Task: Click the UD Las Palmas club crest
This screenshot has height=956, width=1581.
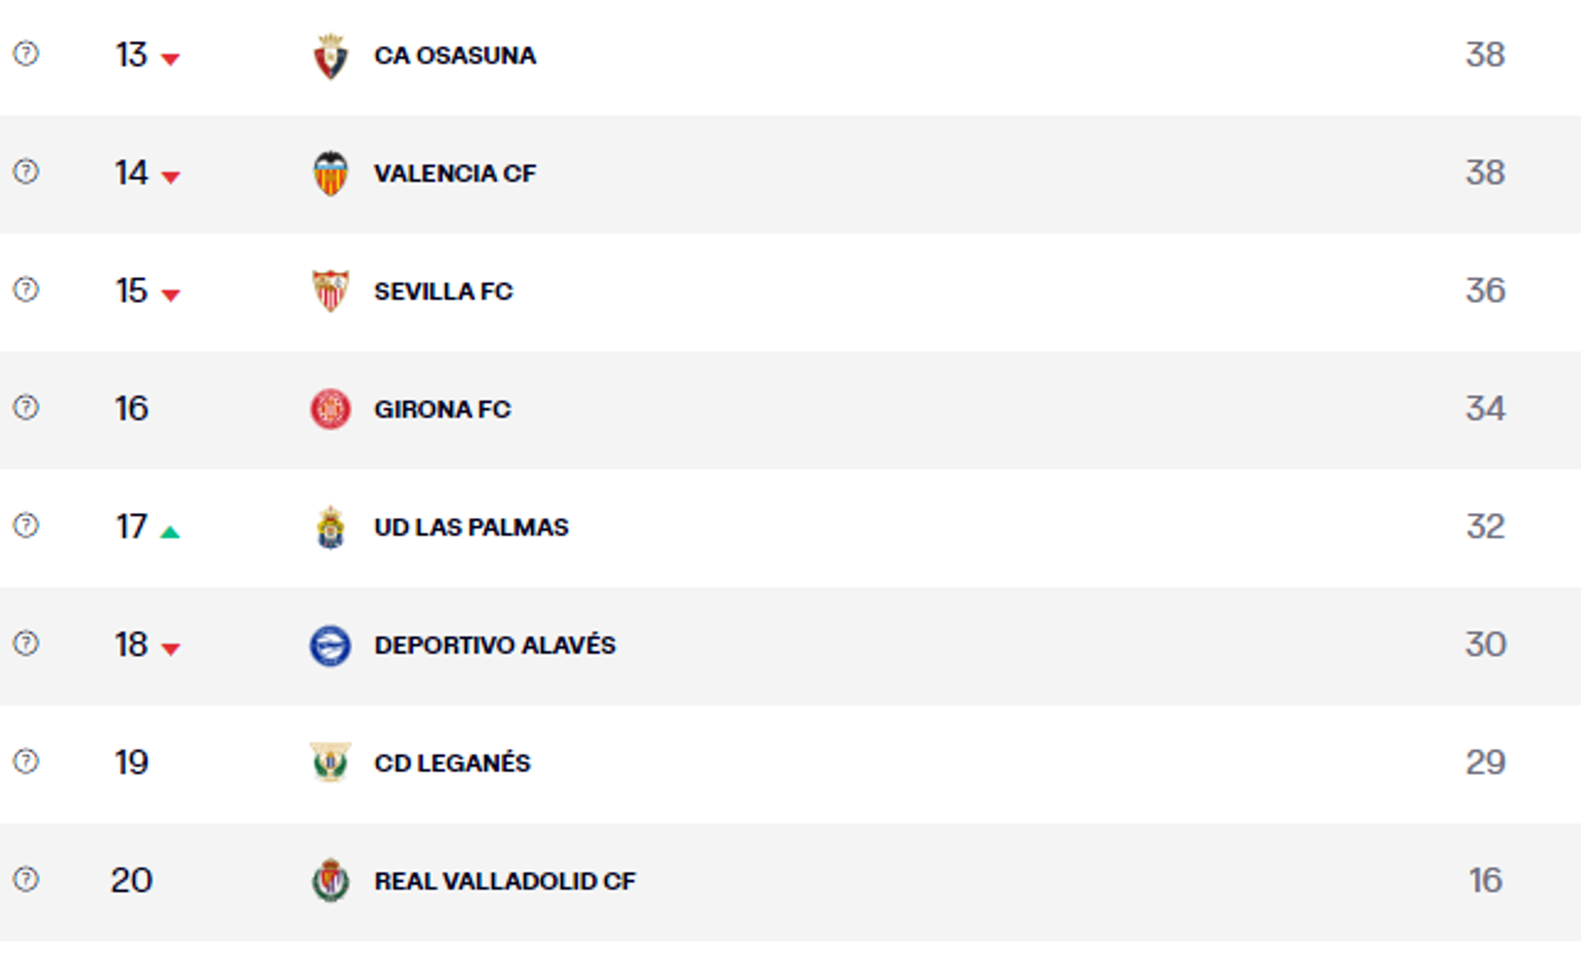Action: click(x=330, y=527)
